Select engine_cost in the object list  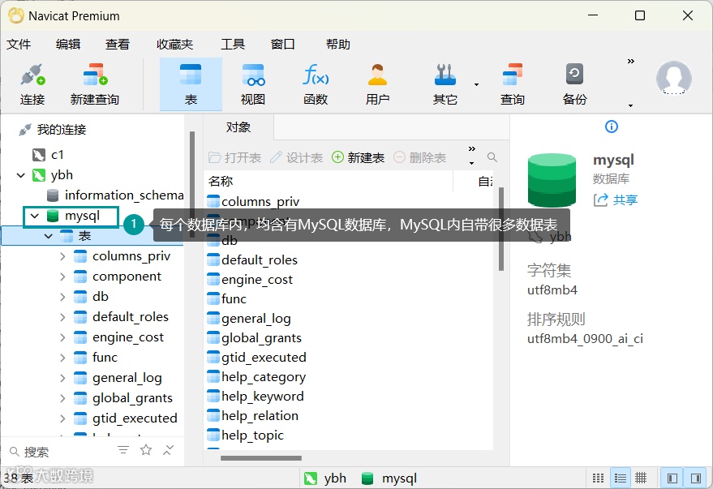point(250,280)
